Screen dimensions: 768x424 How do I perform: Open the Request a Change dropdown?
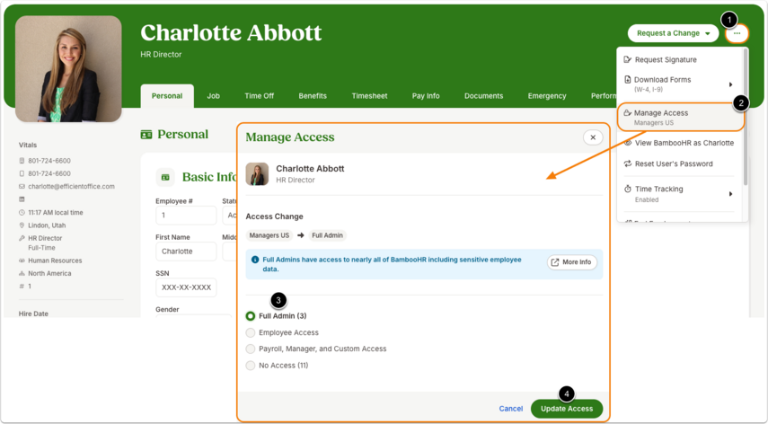[673, 33]
